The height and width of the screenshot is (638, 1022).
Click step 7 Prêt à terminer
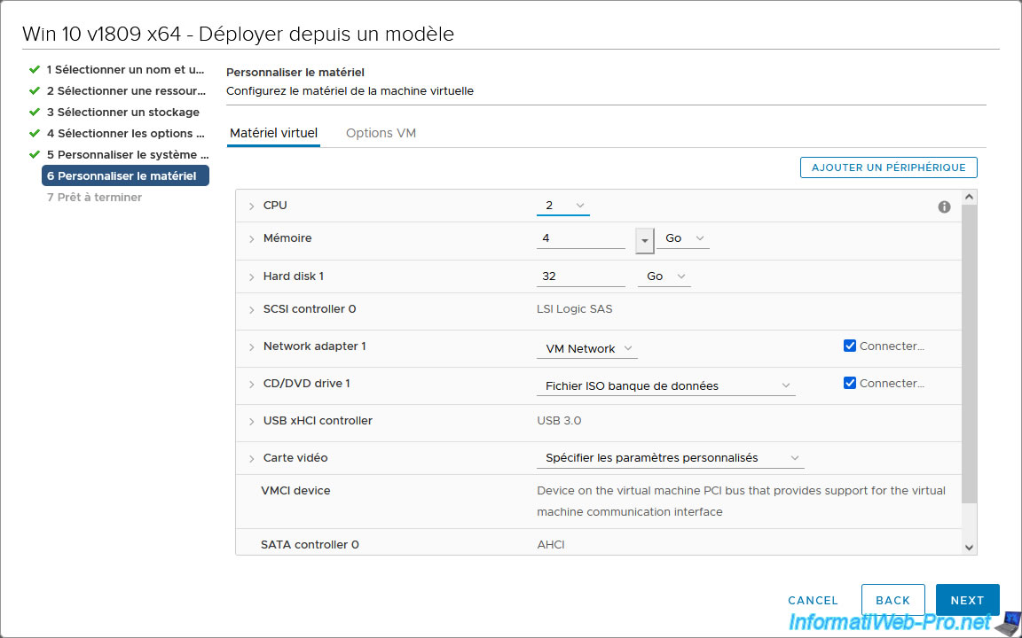(x=95, y=198)
